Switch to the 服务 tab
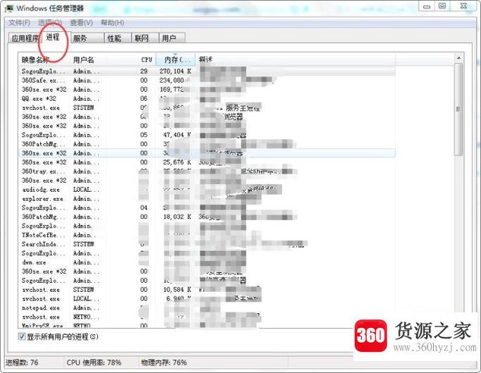481x373 pixels. click(87, 38)
